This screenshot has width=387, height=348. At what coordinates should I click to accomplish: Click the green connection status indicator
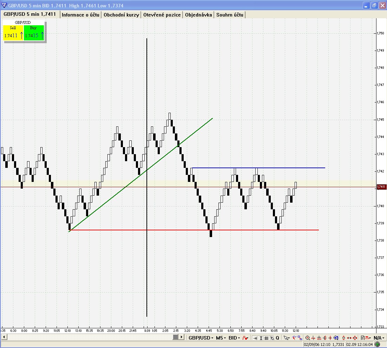click(377, 344)
